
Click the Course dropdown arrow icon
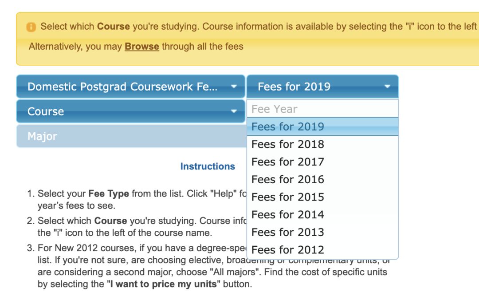pos(234,111)
